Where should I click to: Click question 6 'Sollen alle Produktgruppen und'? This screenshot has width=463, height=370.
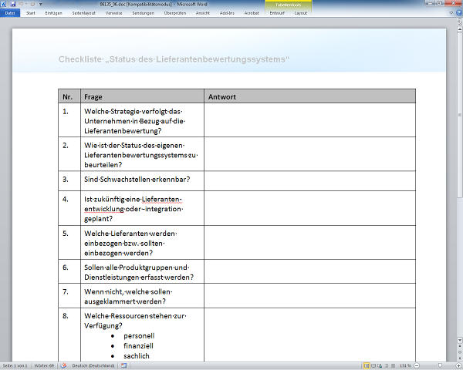[137, 267]
